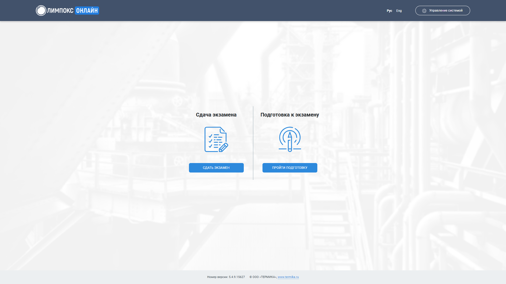Viewport: 506px width, 284px height.
Task: Click the version number 5.4.9.15627 text
Action: point(237,277)
